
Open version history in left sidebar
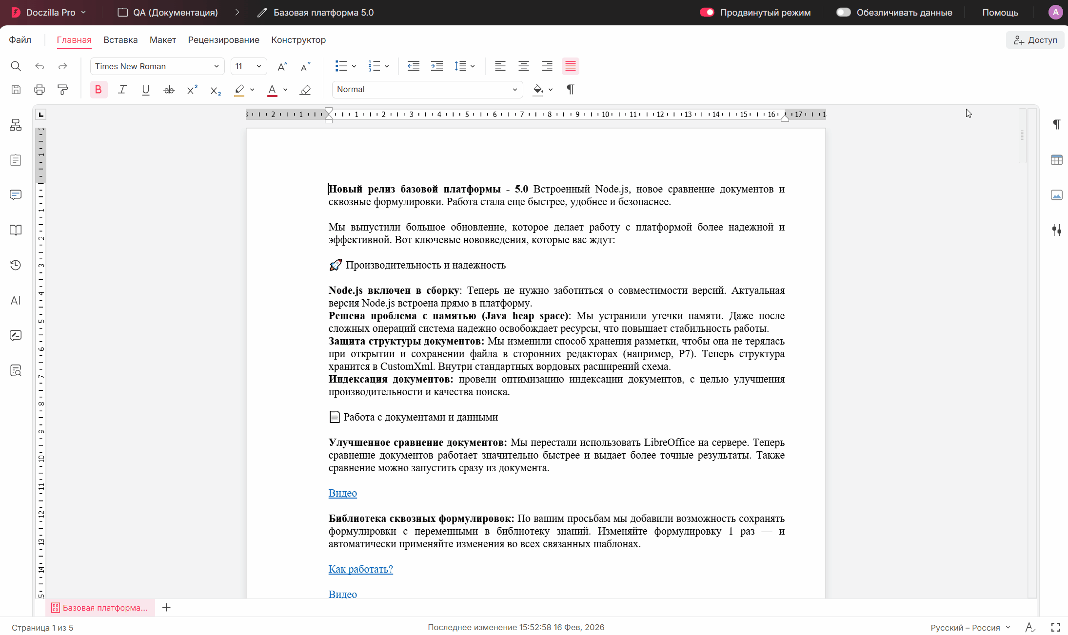click(x=16, y=265)
